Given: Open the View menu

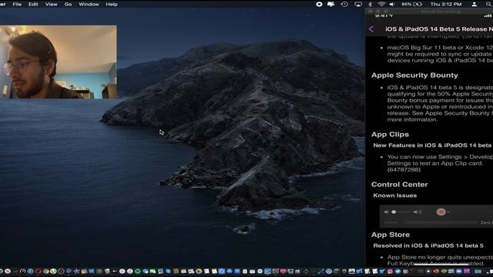Looking at the screenshot, I should [52, 4].
